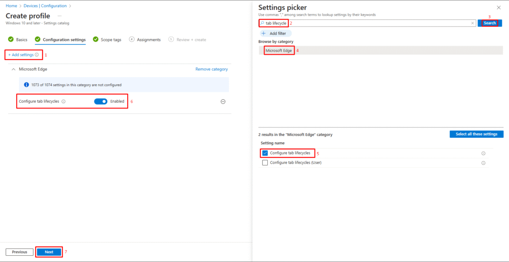
Task: Collapse the Microsoft Edge category chevron
Action: [13, 69]
